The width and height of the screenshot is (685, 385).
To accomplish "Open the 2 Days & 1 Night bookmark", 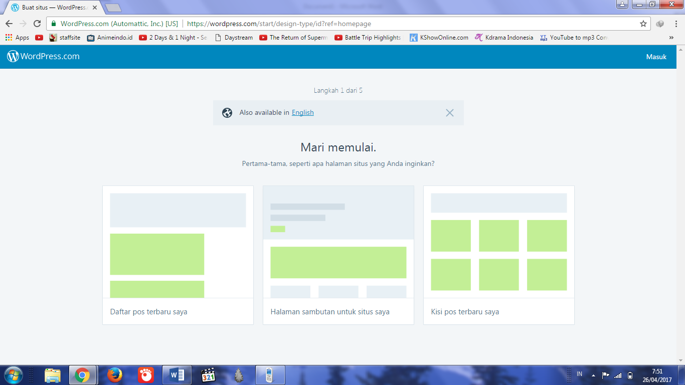I will pos(173,38).
